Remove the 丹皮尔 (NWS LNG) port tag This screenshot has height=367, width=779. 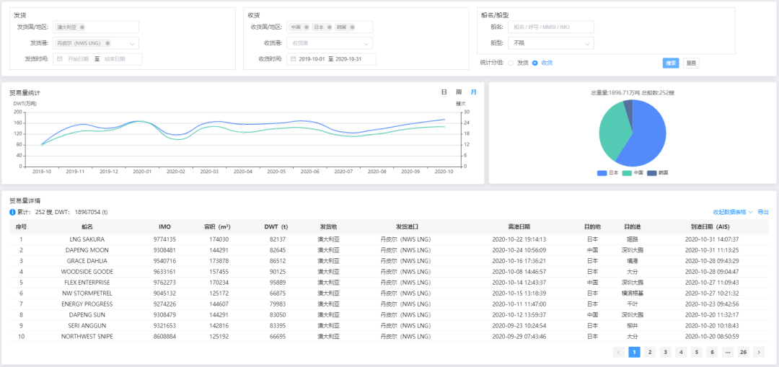pos(107,43)
